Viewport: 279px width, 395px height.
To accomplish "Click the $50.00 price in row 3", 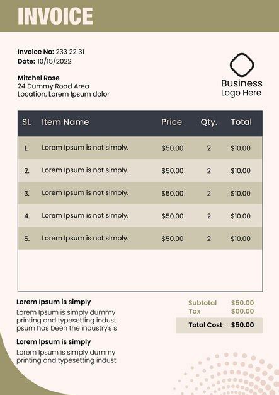I will [173, 193].
